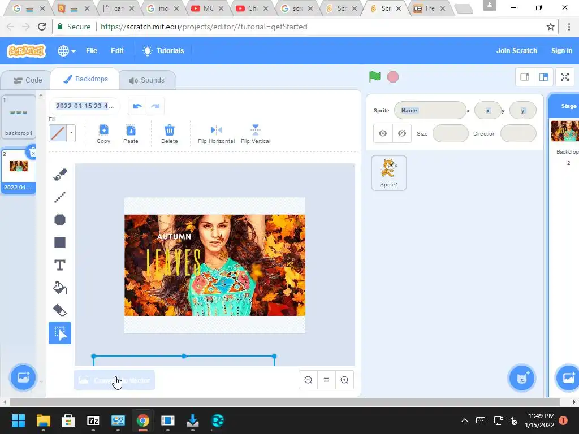Click the Scratch logo
Viewport: 579px width, 434px height.
(26, 51)
